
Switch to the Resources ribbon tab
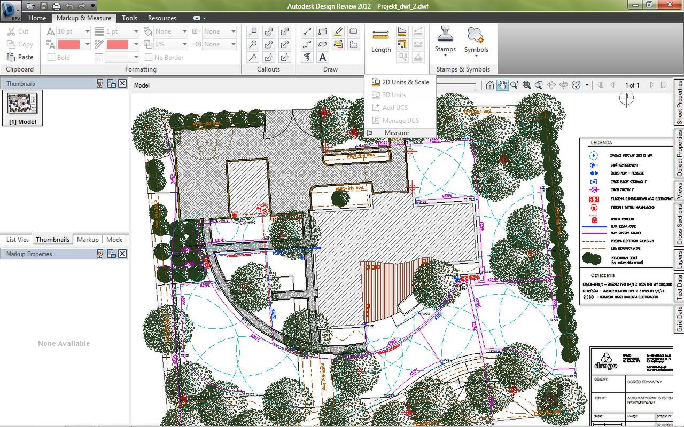pos(162,18)
